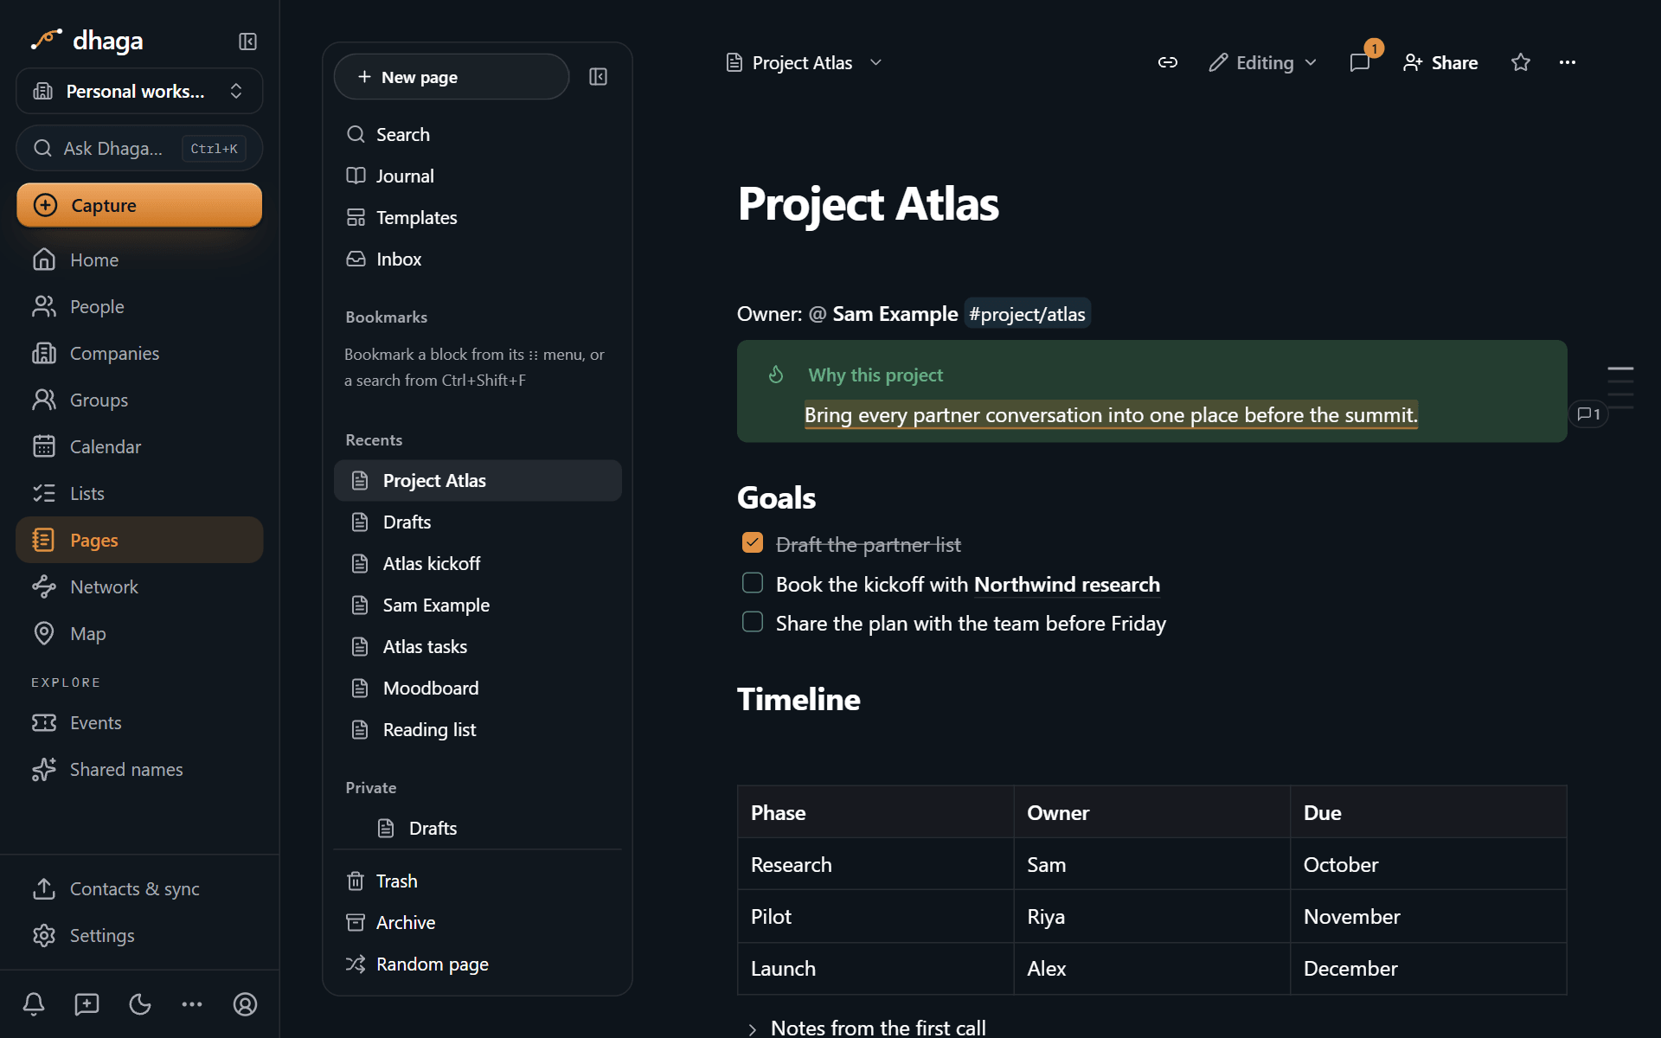Open People section
This screenshot has width=1661, height=1038.
(x=139, y=306)
